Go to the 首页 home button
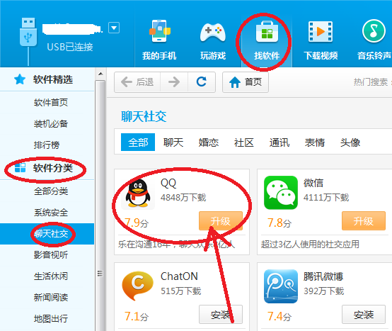Image resolution: width=392 pixels, height=331 pixels. tap(246, 82)
